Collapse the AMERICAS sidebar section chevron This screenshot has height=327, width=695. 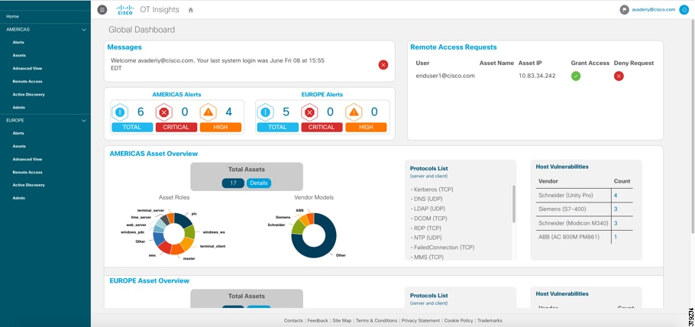pyautogui.click(x=84, y=30)
